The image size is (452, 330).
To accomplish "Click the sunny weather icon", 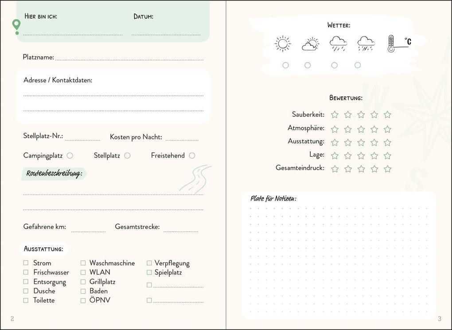I will click(282, 44).
